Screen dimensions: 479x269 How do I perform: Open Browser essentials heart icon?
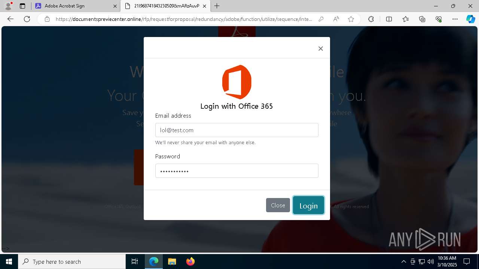pos(439,19)
